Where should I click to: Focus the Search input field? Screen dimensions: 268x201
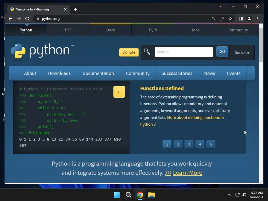coord(184,52)
